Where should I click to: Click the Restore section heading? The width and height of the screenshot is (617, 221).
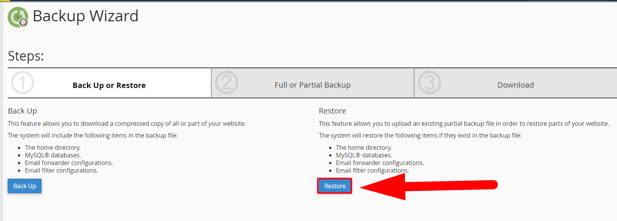(333, 111)
